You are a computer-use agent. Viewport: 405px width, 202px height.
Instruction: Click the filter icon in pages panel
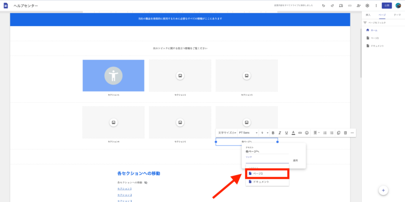click(365, 23)
